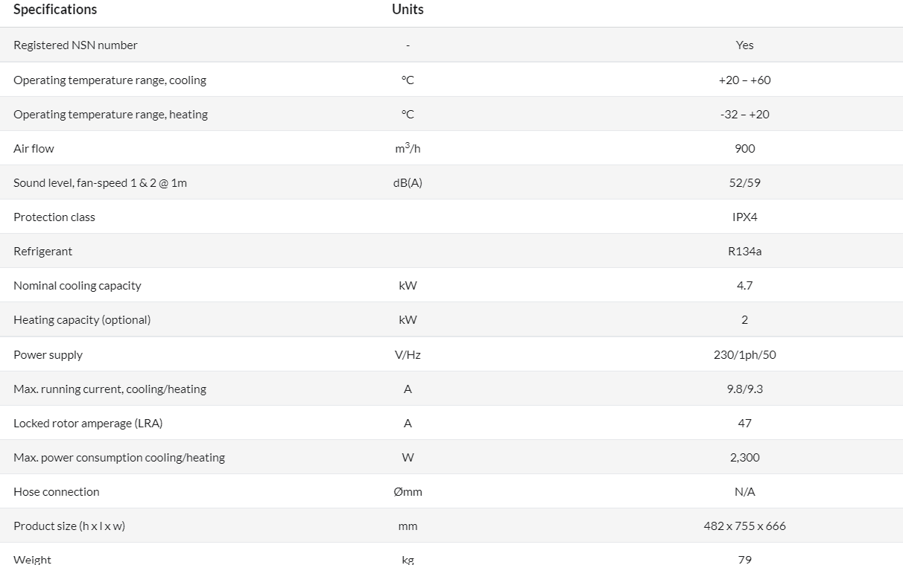Click the IPX4 protection class value
Screen dimensions: 903x565
point(744,217)
